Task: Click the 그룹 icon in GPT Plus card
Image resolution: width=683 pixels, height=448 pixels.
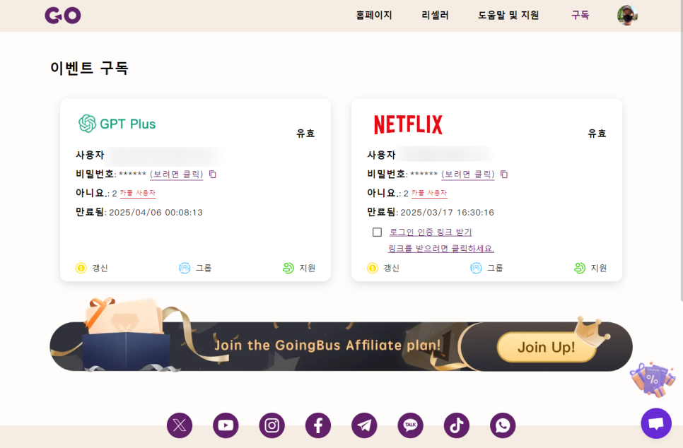Action: click(185, 269)
